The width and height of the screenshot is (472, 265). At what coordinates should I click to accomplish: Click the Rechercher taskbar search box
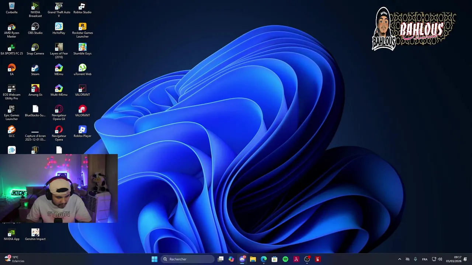point(188,259)
